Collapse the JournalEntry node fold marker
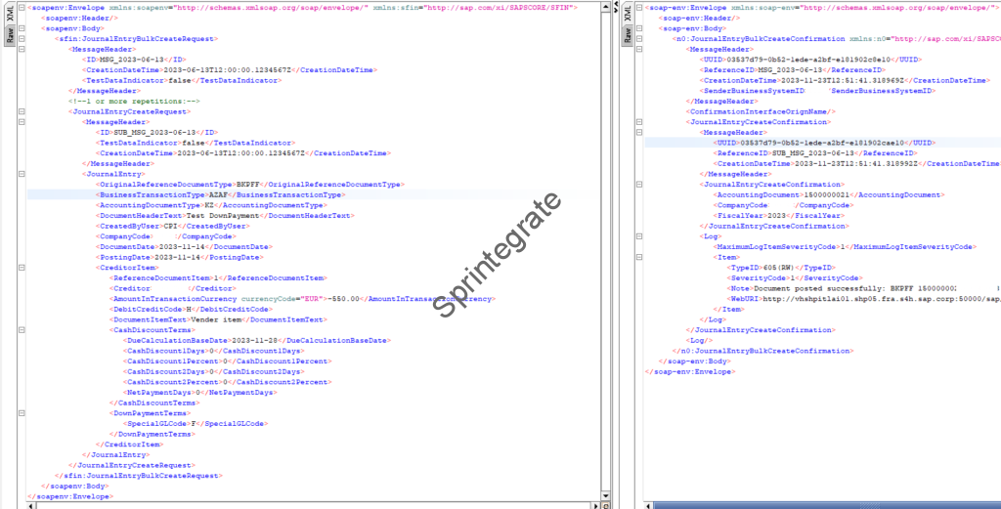The width and height of the screenshot is (1001, 509). (x=22, y=174)
